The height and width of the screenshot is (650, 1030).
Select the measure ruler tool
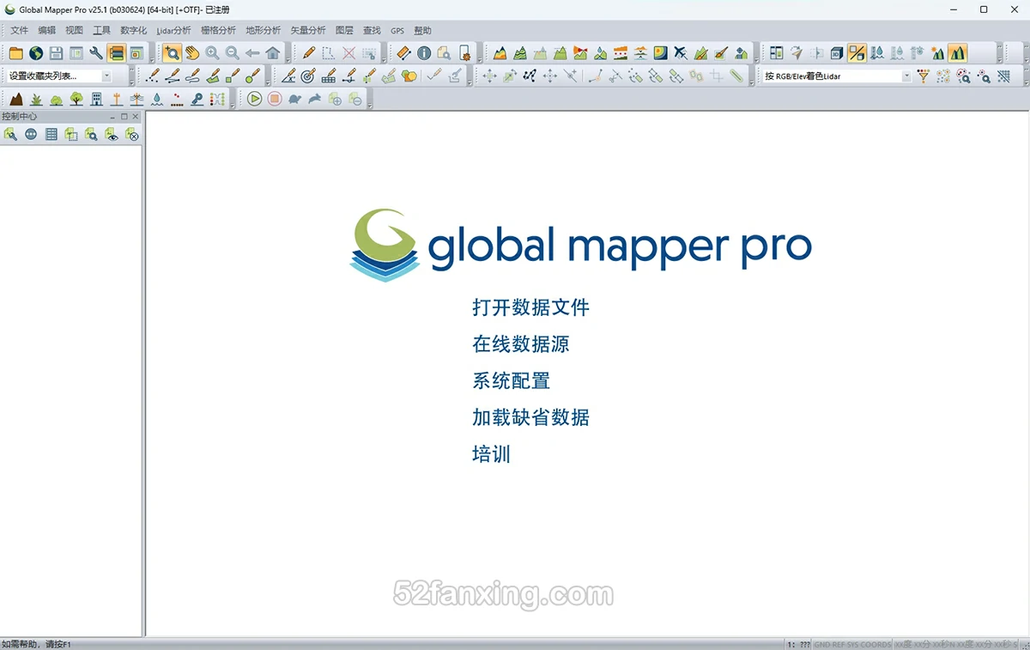404,53
